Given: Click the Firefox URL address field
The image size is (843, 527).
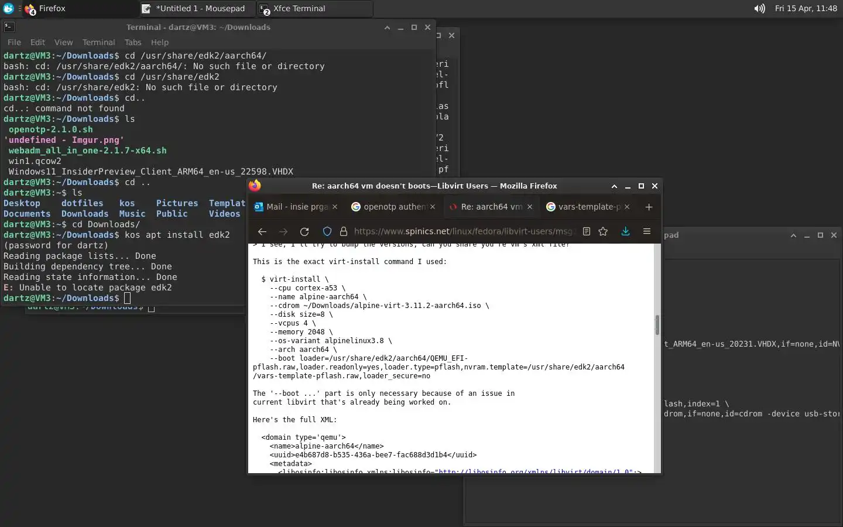Looking at the screenshot, I should (465, 231).
